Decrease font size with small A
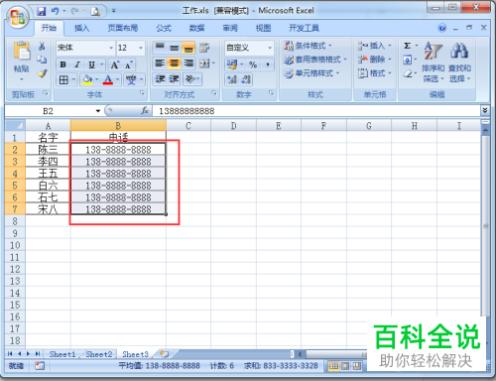The width and height of the screenshot is (496, 381). tap(129, 64)
